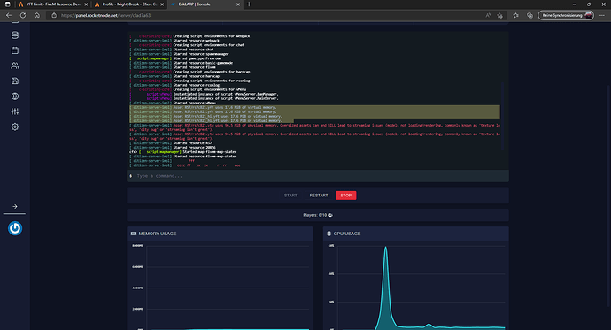The width and height of the screenshot is (611, 330).
Task: Open the Schedules calendar icon
Action: click(x=15, y=50)
